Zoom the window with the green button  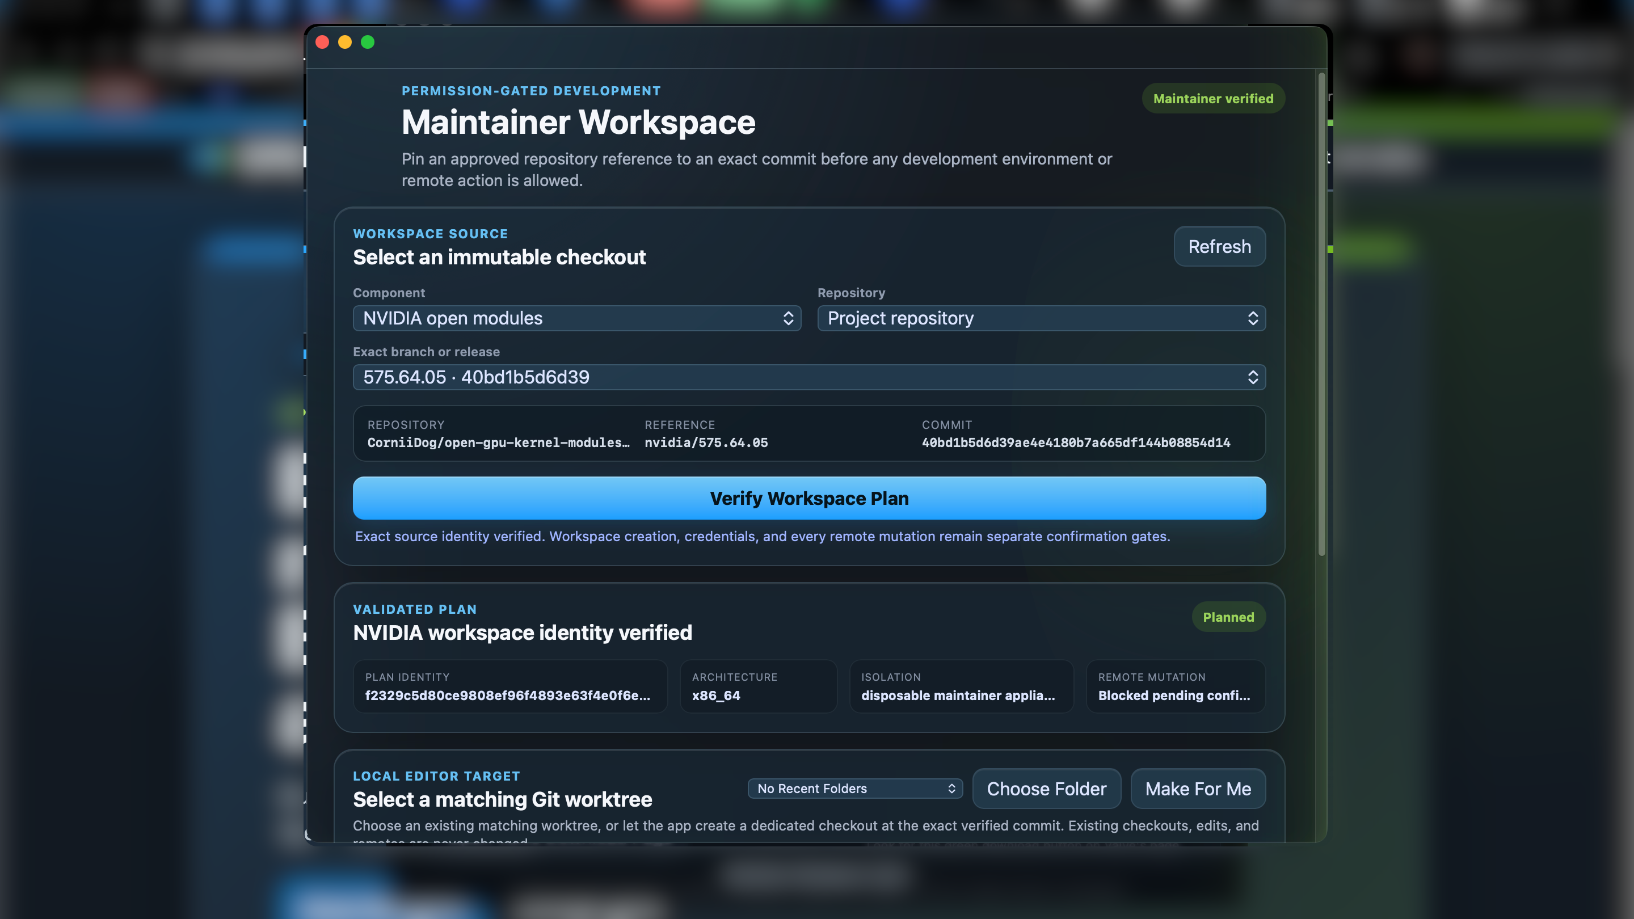pos(368,42)
